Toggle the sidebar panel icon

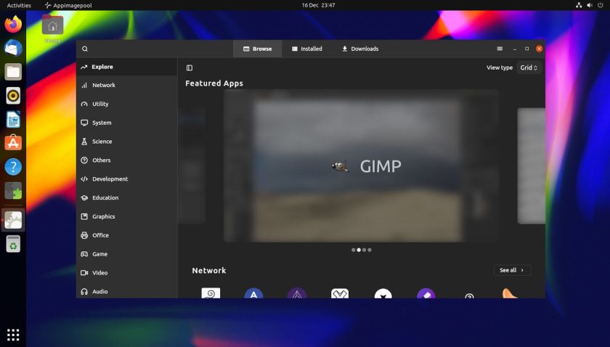pyautogui.click(x=190, y=68)
